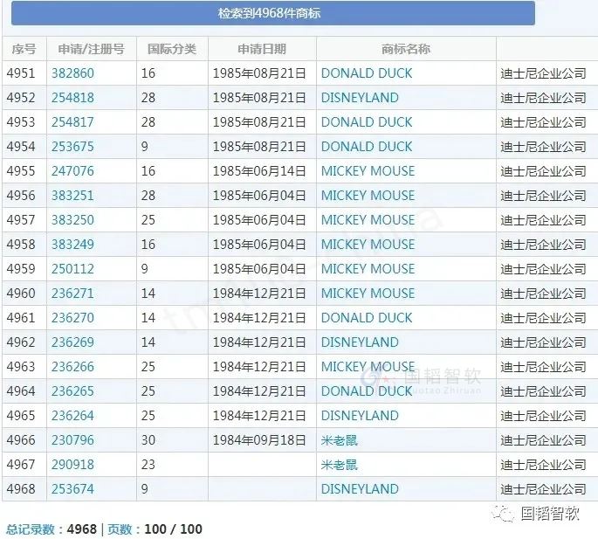Open MICKEY MOUSE trademark in row 4960
598x539 pixels.
coord(368,293)
